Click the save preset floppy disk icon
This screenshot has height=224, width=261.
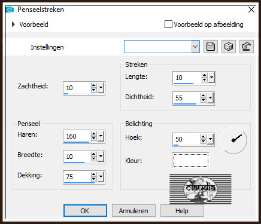click(x=211, y=47)
